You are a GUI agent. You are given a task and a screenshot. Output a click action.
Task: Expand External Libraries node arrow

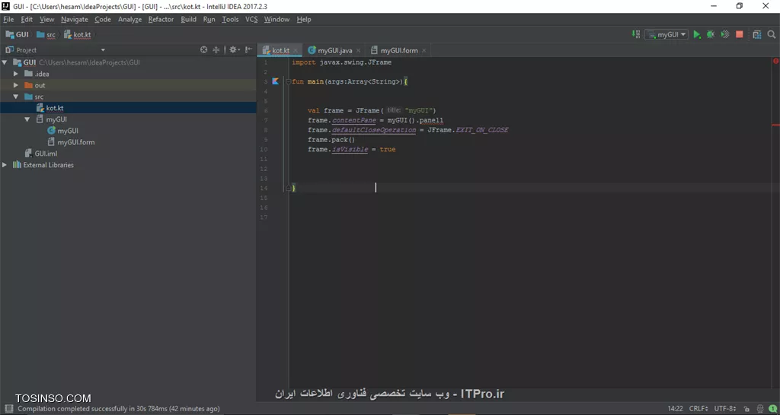coord(5,165)
